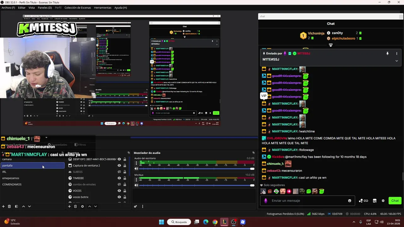Open the Paneles (D) menu
The width and height of the screenshot is (404, 227).
(x=45, y=8)
